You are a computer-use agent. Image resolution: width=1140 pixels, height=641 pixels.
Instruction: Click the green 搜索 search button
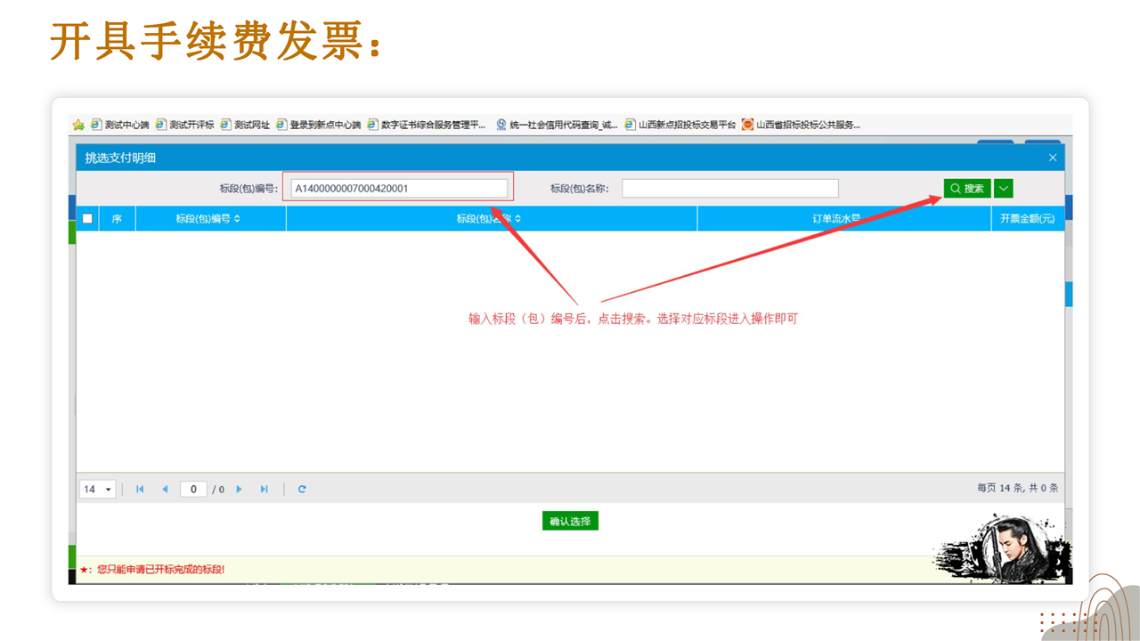tap(967, 189)
